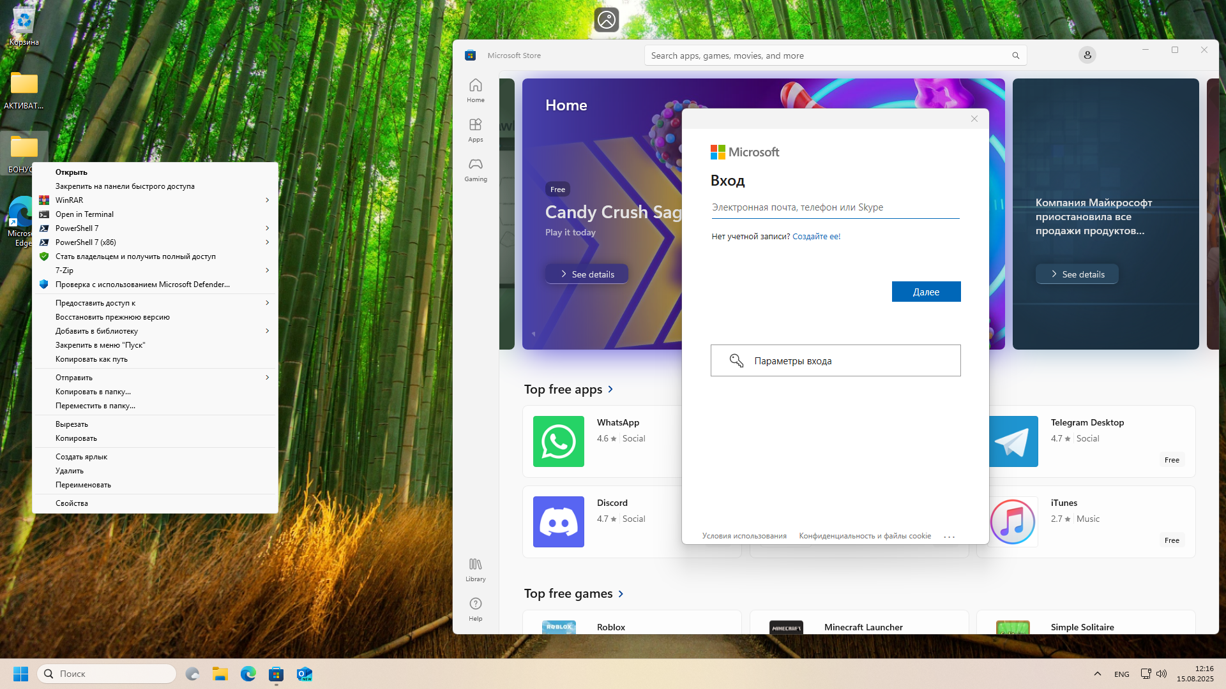Image resolution: width=1226 pixels, height=689 pixels.
Task: Expand the Top free games section chevron
Action: (621, 594)
